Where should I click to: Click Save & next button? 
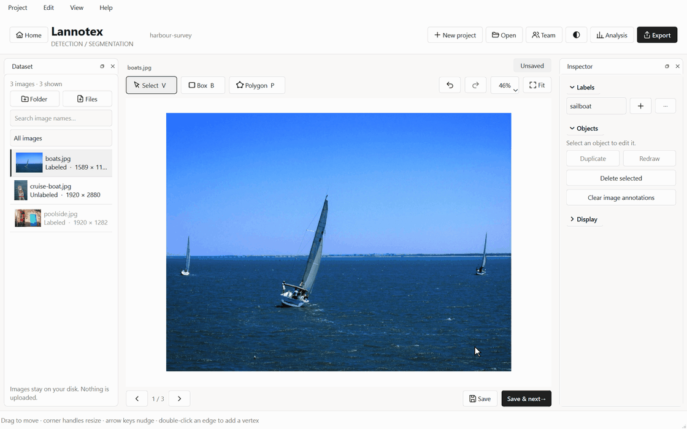526,398
